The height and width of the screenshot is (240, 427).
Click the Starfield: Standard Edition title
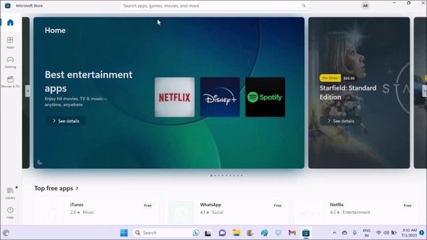click(x=348, y=93)
